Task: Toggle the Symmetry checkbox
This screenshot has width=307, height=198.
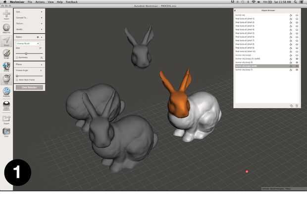Action: click(17, 58)
